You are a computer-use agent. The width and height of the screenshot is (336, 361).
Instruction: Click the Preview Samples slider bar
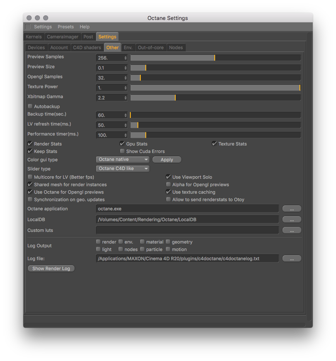[x=216, y=58]
